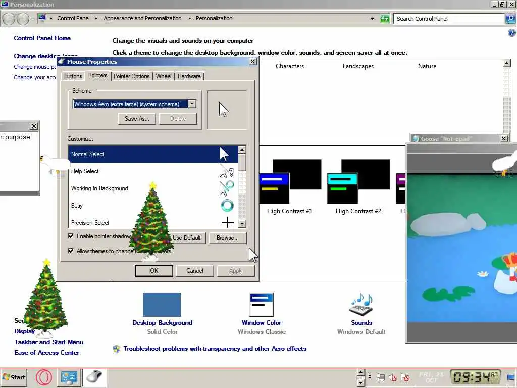This screenshot has height=388, width=517.
Task: Switch to the Pointers tab
Action: click(x=97, y=75)
